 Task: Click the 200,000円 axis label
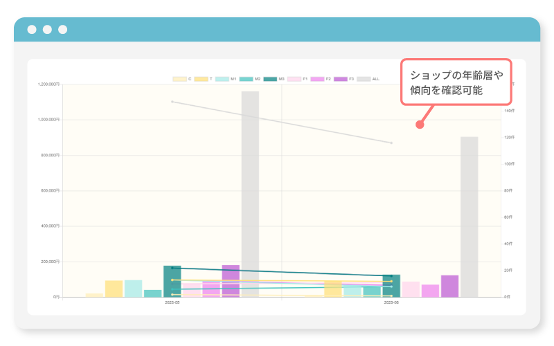coord(50,262)
